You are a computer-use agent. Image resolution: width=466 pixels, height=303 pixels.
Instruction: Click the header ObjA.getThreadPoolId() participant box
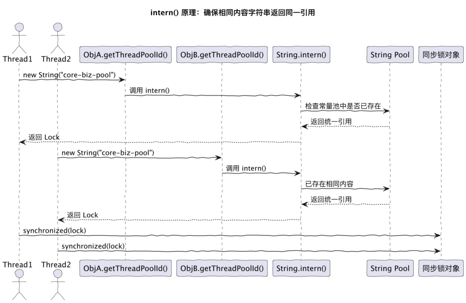point(125,55)
